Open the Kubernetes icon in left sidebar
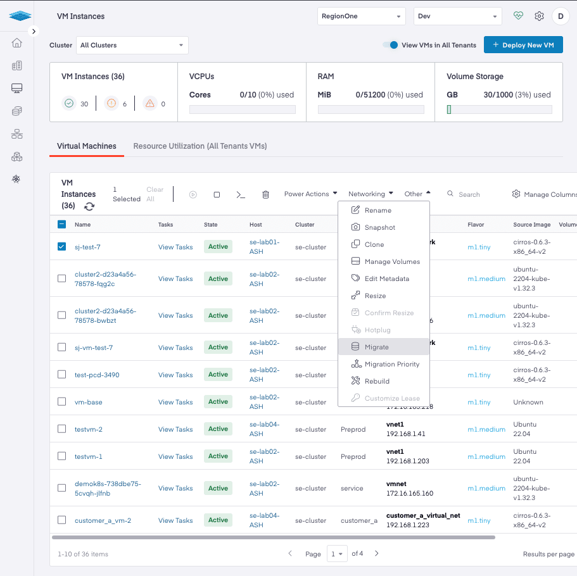This screenshot has height=576, width=577. 17,179
